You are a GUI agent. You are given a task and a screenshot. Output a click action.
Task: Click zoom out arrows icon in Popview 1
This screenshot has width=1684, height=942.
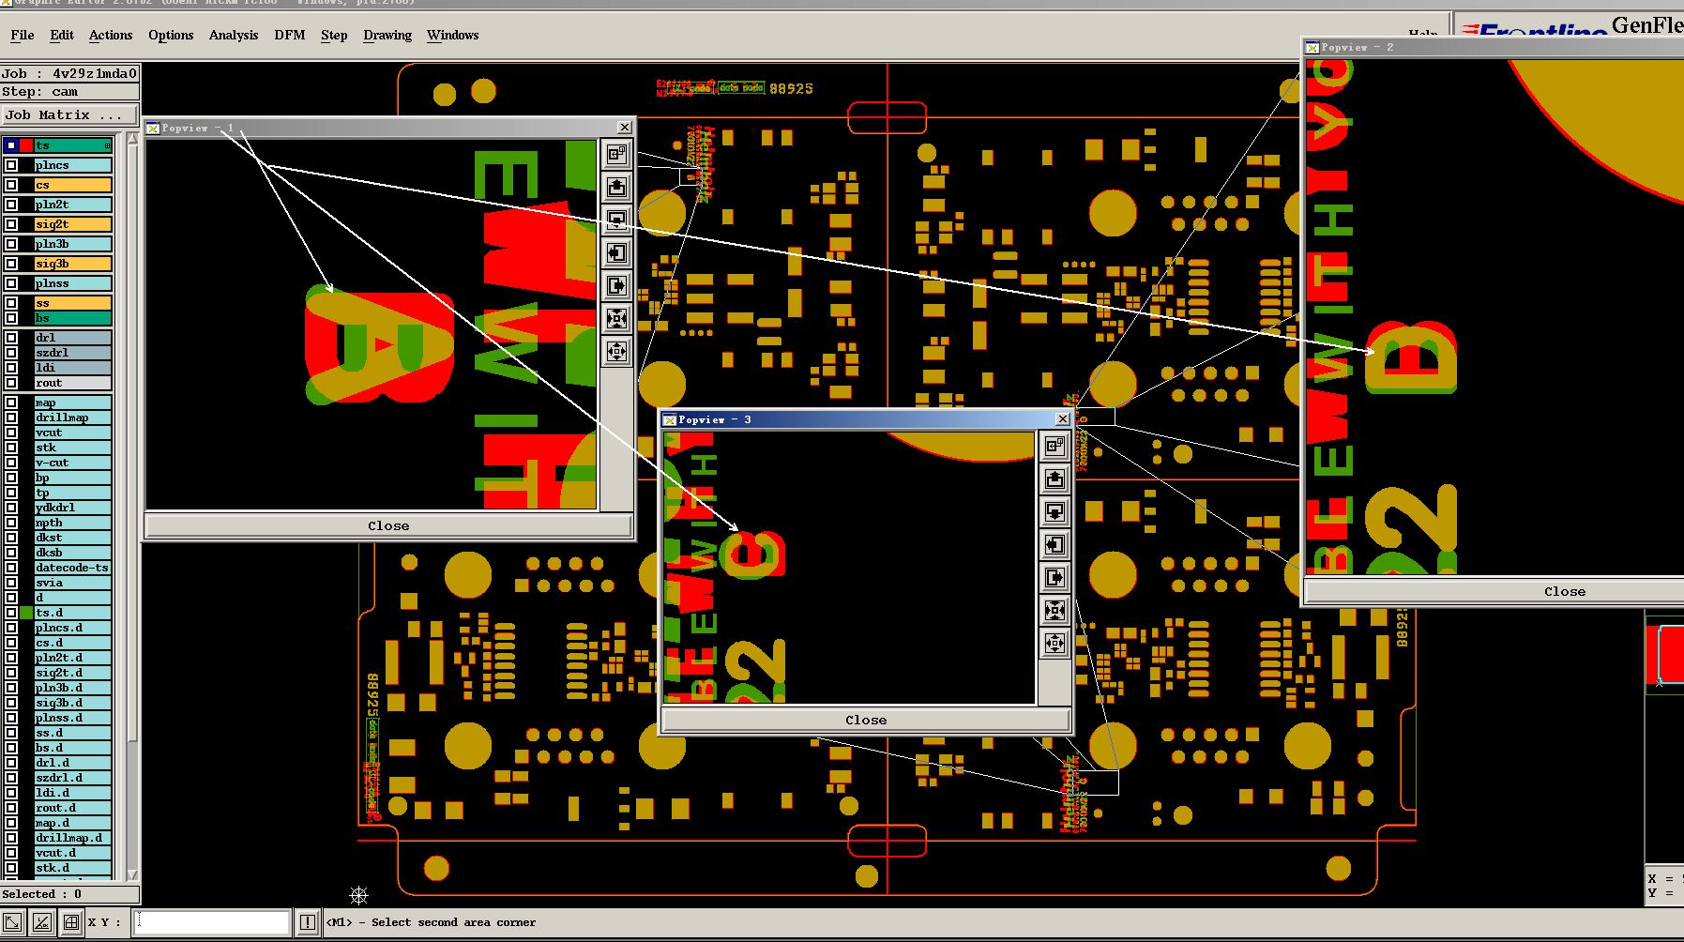click(616, 352)
